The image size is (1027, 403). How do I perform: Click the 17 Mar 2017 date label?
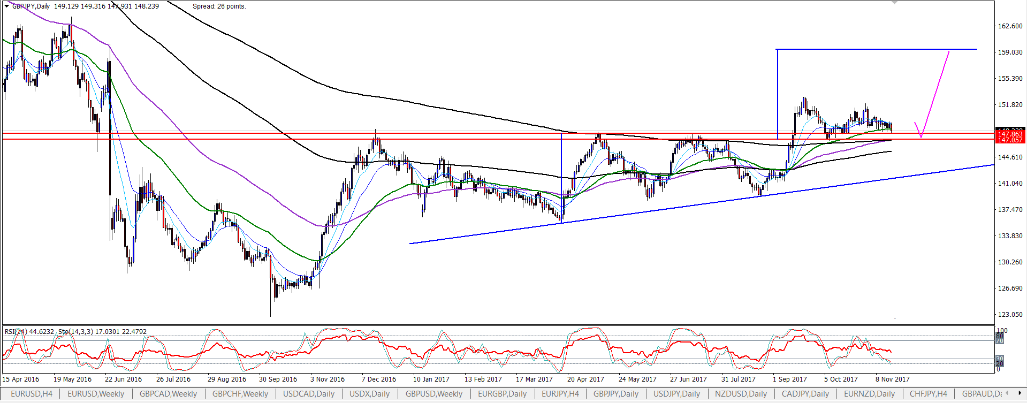[x=534, y=379]
